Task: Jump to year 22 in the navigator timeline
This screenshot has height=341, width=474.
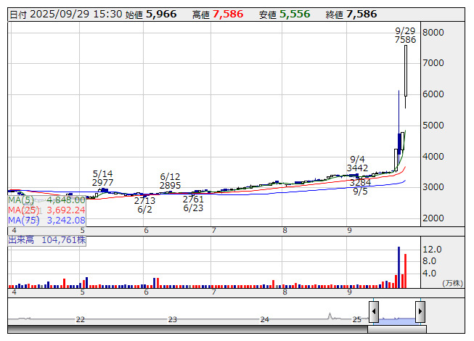Action: click(81, 319)
